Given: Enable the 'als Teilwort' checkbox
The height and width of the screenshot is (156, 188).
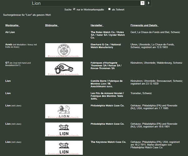Looking at the screenshot, I should click(x=109, y=9).
